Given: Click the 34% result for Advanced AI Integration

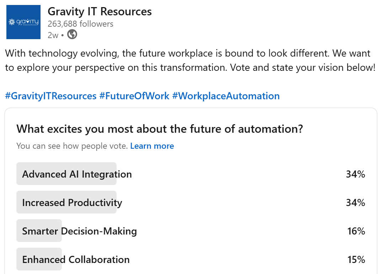Looking at the screenshot, I should [355, 174].
